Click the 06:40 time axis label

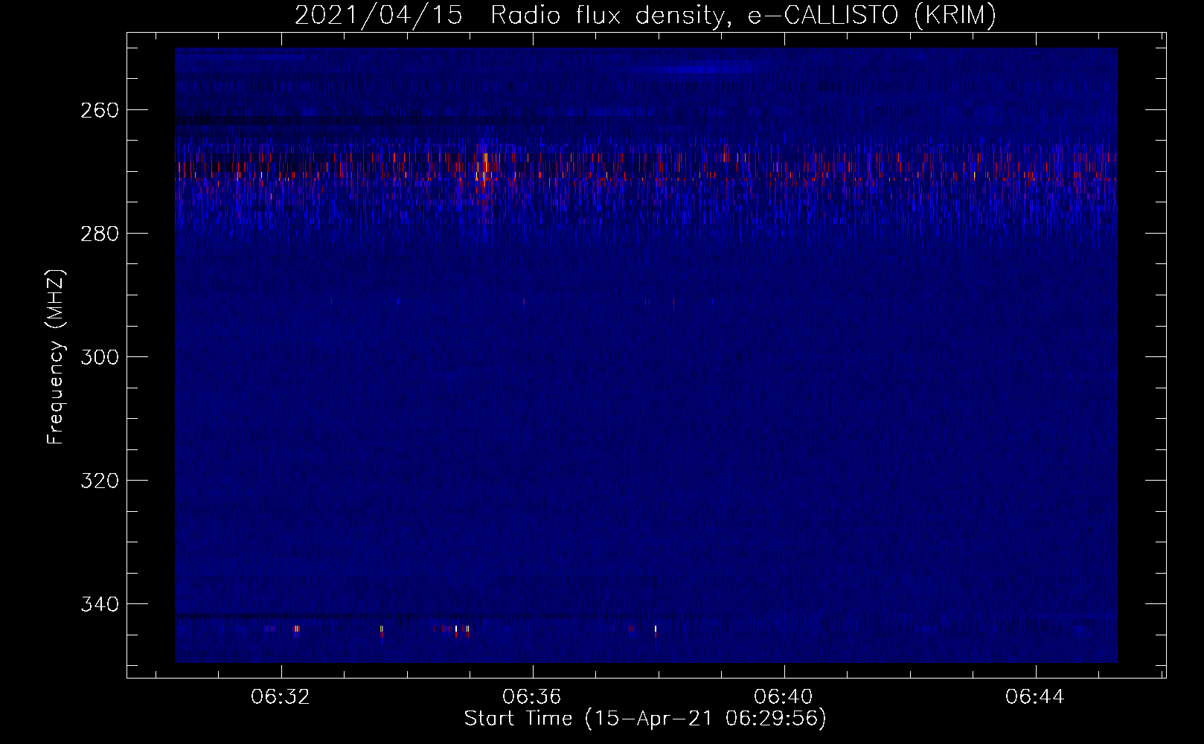click(x=784, y=697)
